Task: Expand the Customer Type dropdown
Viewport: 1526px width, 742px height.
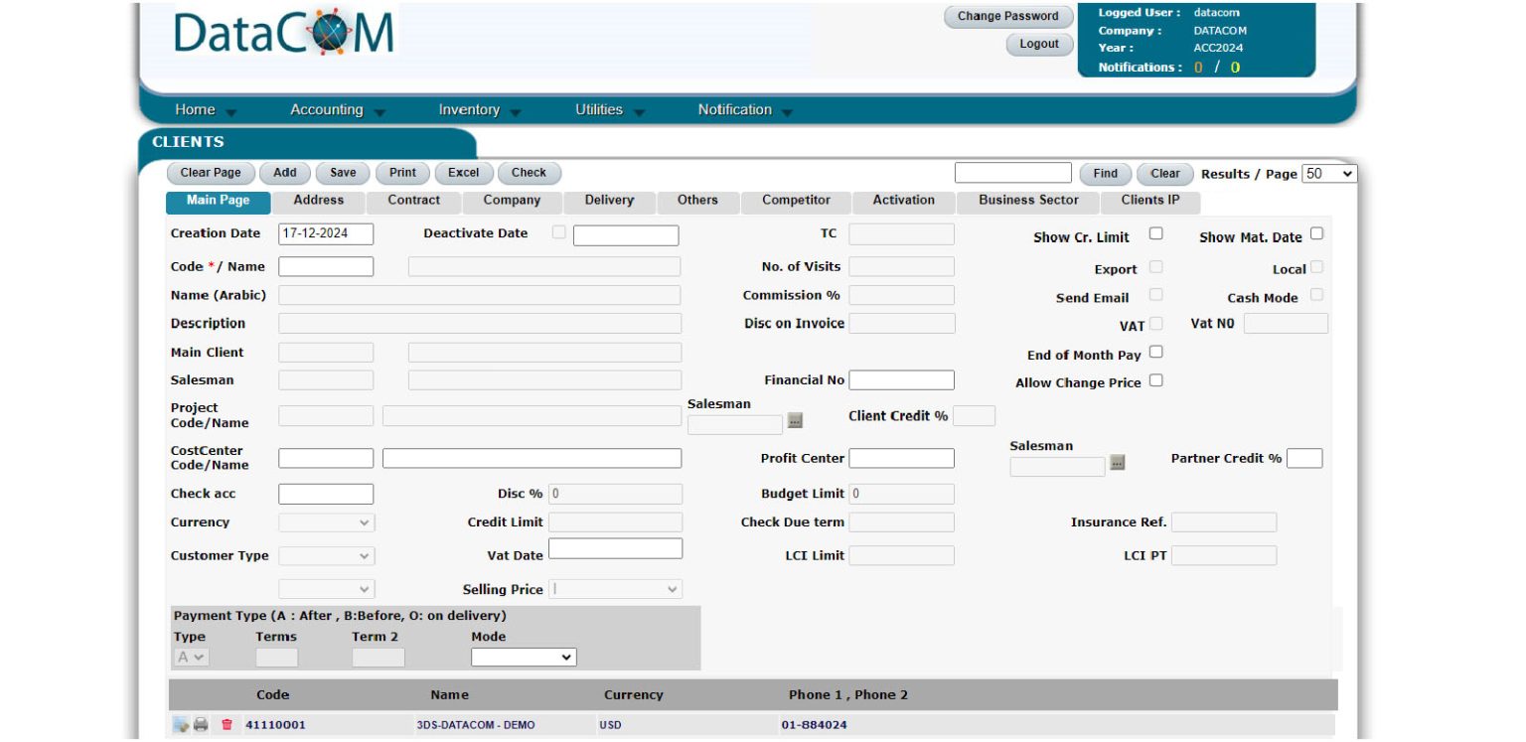Action: pos(326,555)
